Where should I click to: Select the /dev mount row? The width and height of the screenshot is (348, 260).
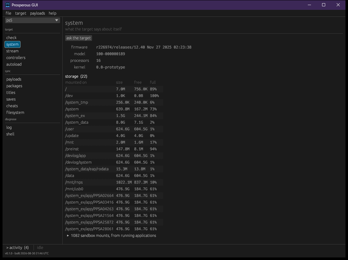tap(114, 96)
